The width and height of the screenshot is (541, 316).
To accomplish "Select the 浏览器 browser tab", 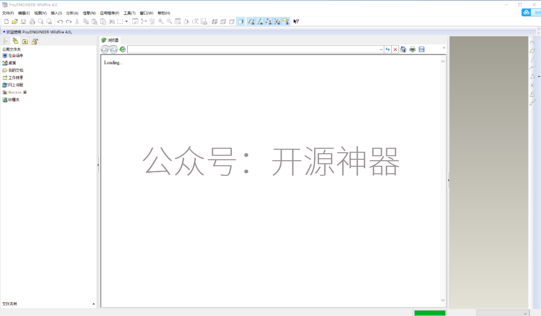I will 110,40.
